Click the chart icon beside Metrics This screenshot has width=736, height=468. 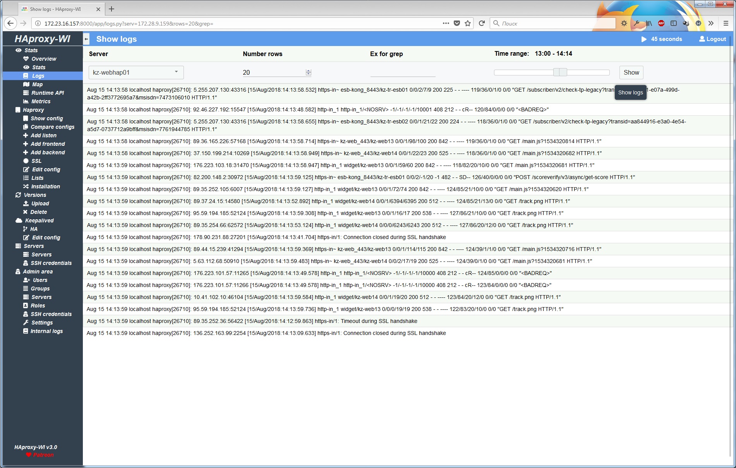pos(26,101)
